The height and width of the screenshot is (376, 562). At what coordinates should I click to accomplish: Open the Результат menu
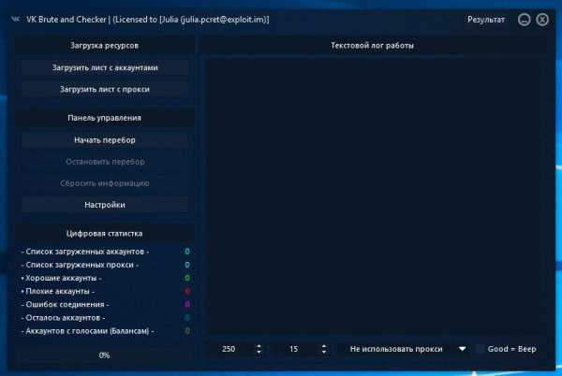485,20
